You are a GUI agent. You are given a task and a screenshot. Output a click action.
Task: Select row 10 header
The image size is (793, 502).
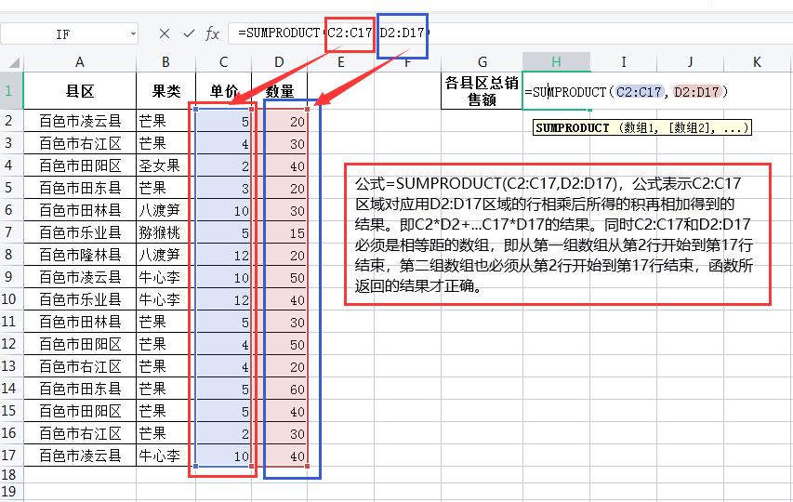click(x=11, y=299)
